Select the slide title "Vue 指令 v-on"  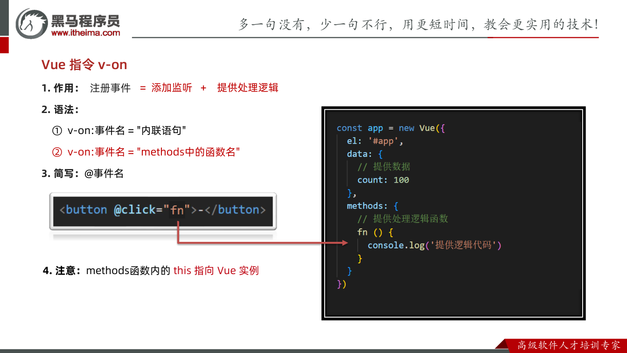84,64
